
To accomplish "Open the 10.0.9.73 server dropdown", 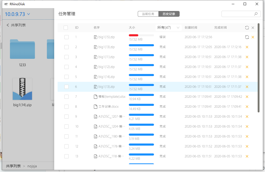I will [18, 14].
